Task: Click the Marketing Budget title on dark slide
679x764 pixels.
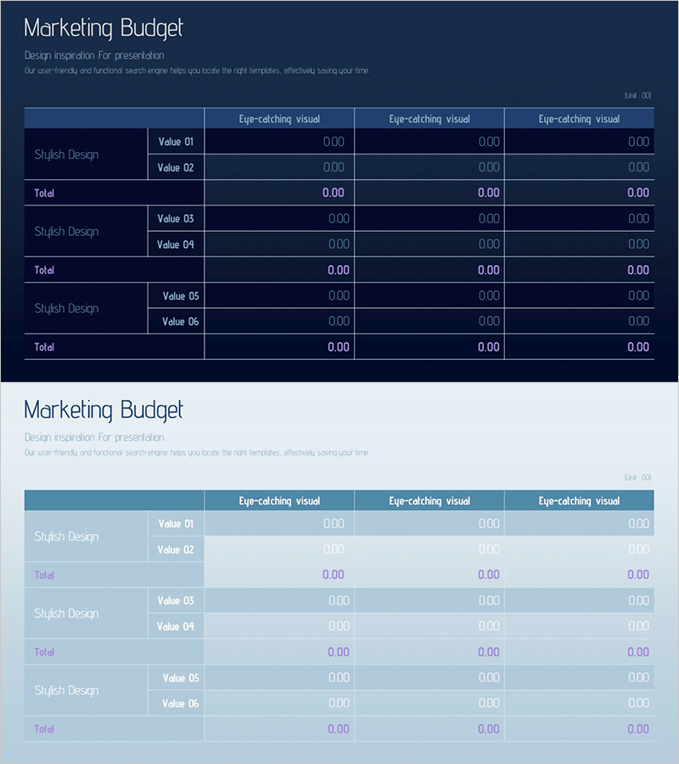Action: [x=104, y=28]
